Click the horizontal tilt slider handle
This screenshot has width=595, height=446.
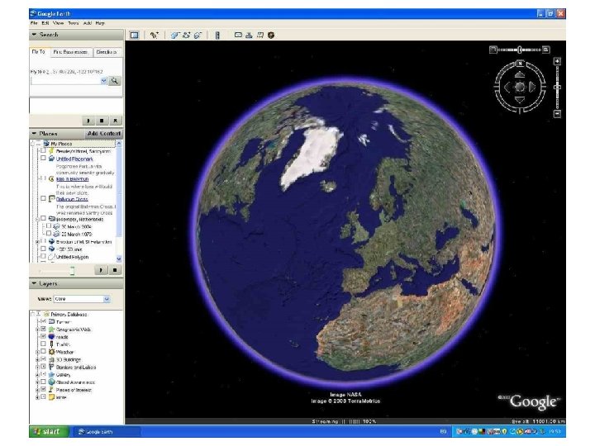point(520,50)
